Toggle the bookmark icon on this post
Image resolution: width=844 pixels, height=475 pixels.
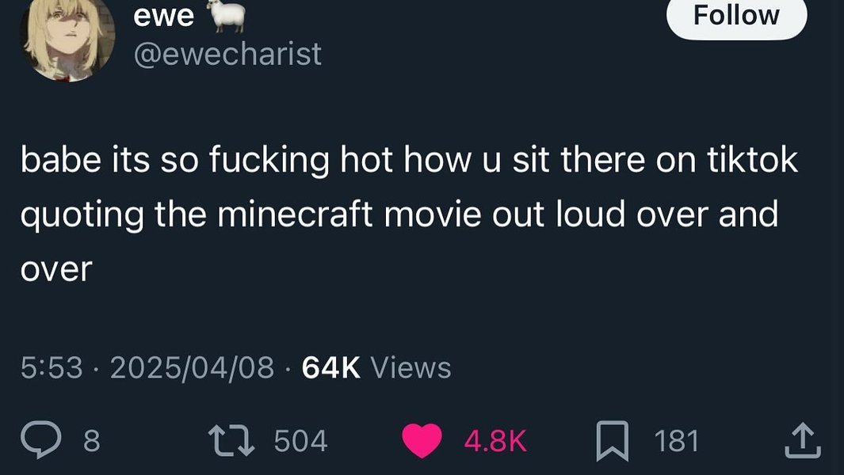[613, 441]
